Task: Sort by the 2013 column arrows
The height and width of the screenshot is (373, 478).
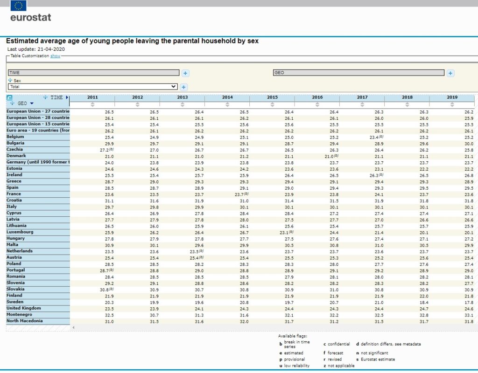Action: 182,104
